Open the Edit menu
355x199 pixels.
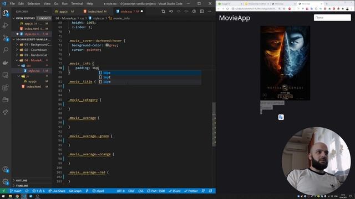pos(21,4)
